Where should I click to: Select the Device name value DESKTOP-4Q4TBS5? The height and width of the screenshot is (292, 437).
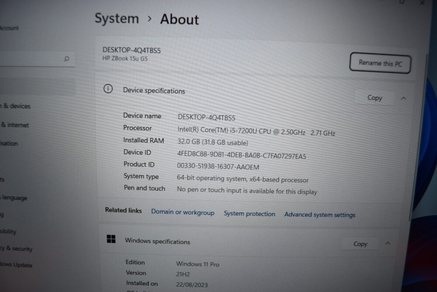point(207,117)
